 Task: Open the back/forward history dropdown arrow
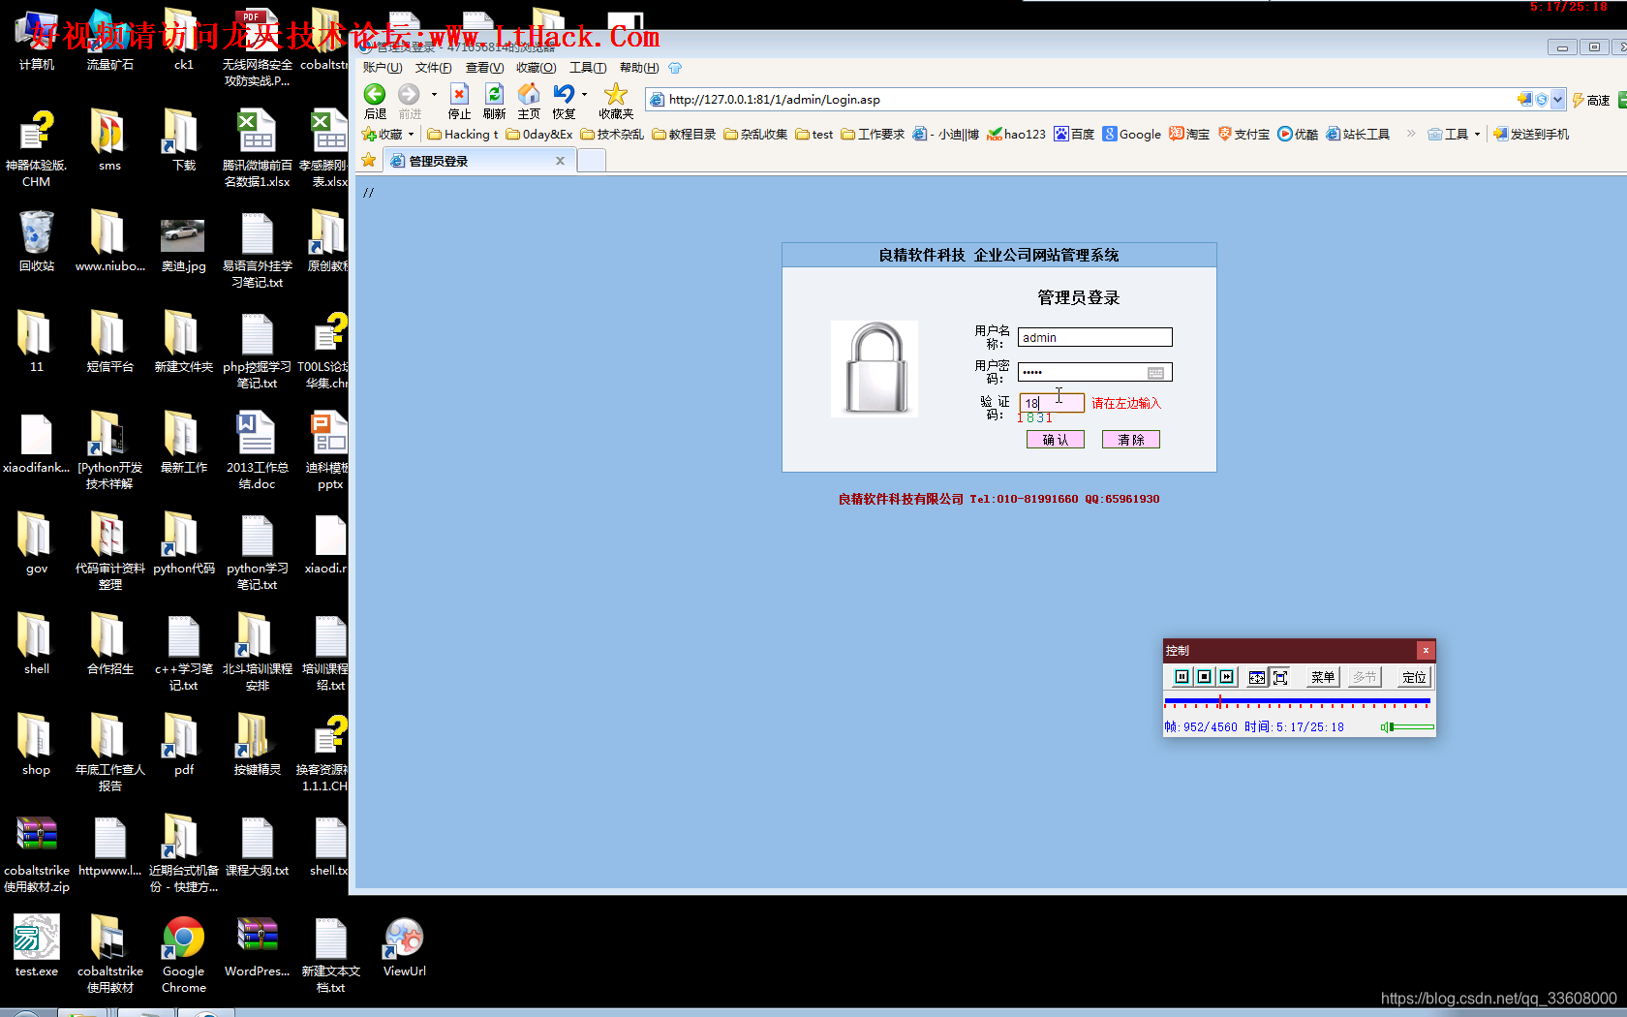coord(434,94)
